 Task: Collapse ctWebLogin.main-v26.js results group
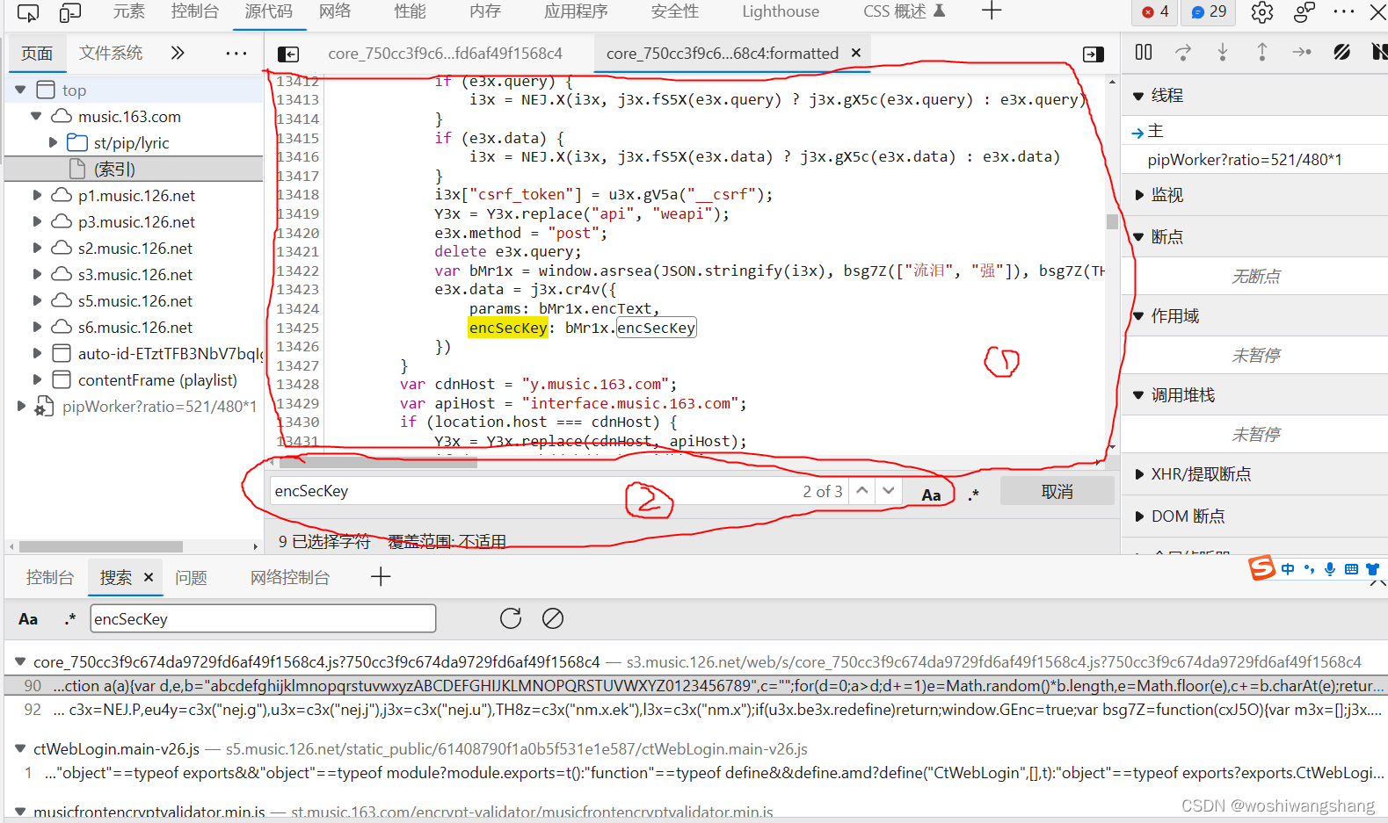(20, 749)
